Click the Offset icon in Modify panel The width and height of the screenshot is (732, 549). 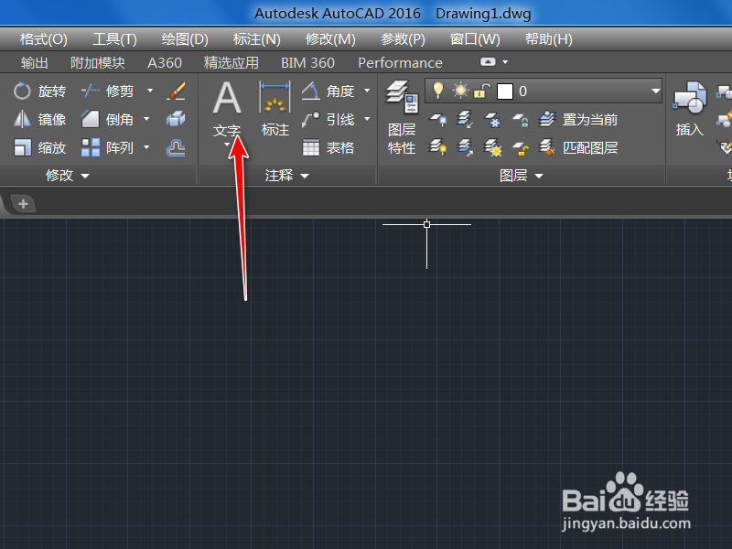[x=176, y=148]
